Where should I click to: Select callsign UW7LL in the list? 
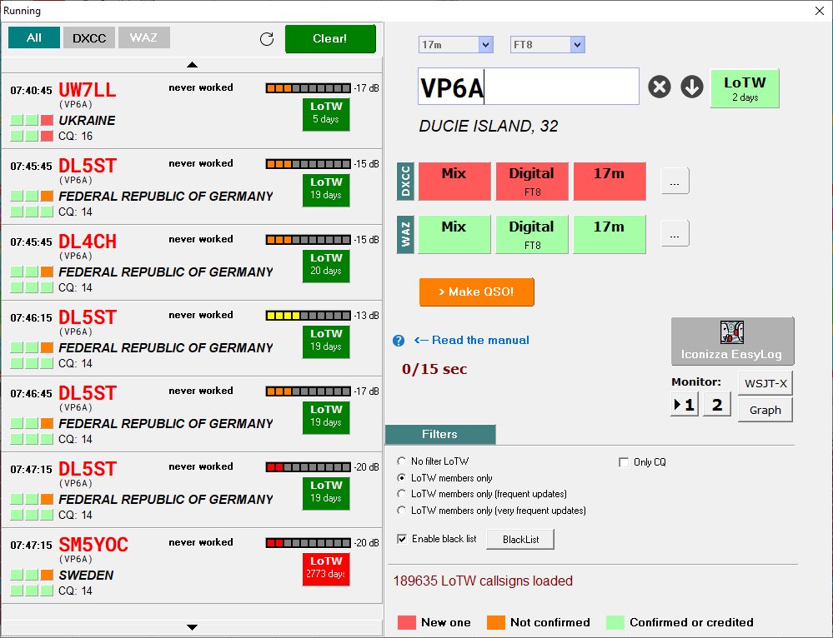pyautogui.click(x=87, y=90)
